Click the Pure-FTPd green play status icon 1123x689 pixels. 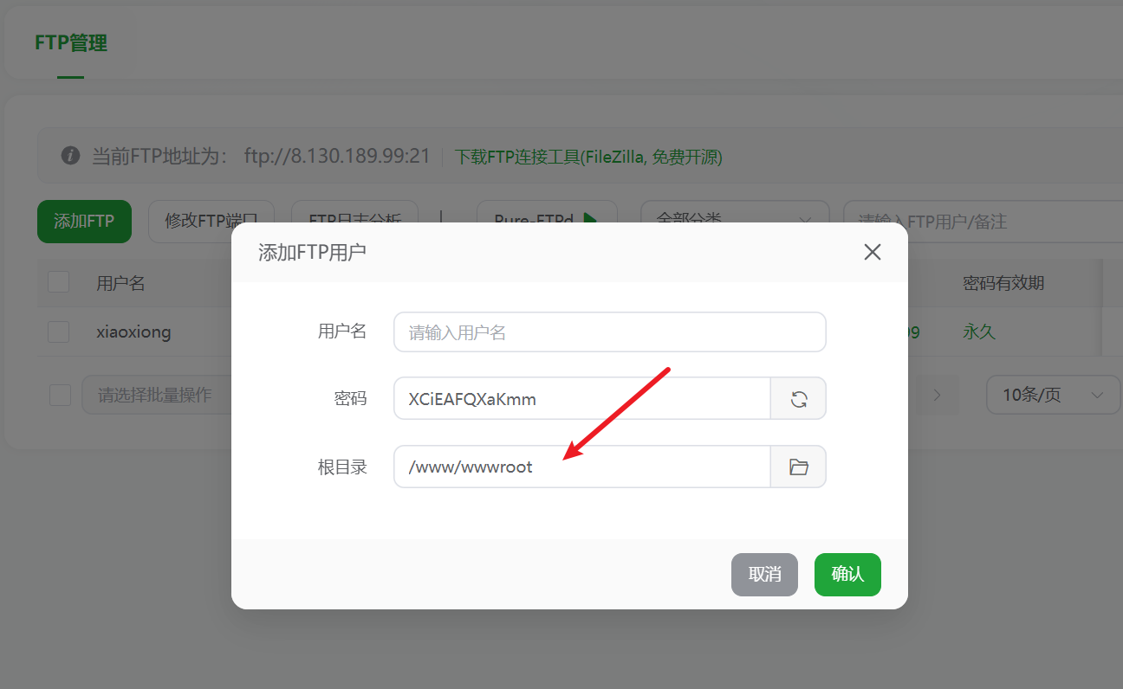590,220
